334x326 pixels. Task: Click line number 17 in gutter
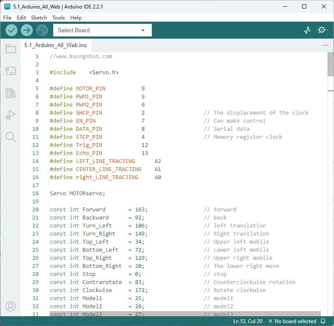click(35, 185)
